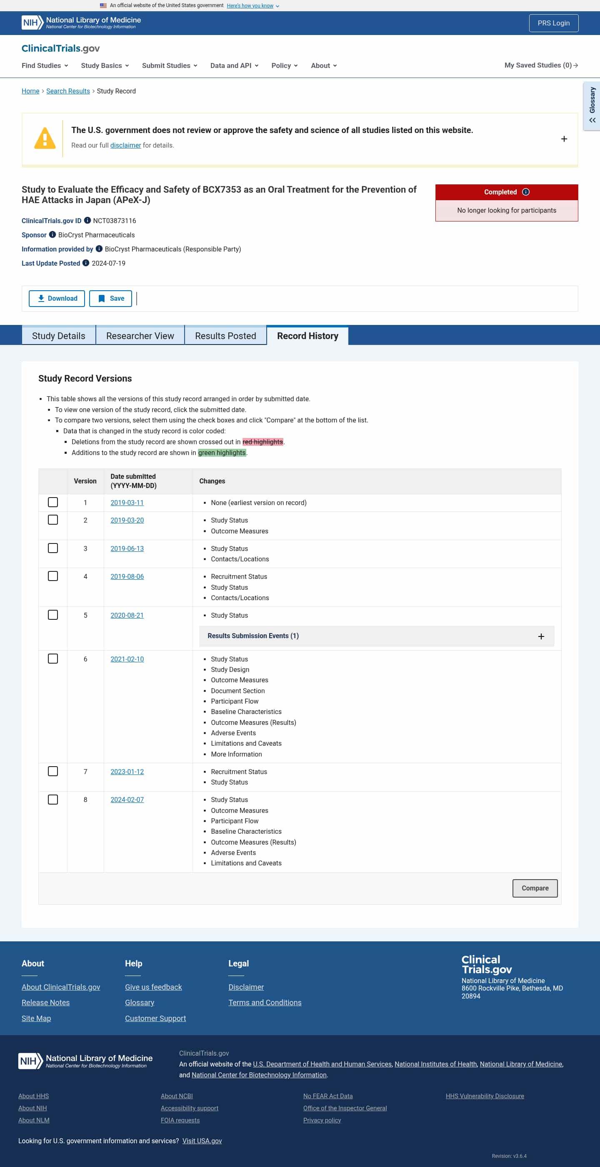600x1167 pixels.
Task: Open the Glossary link in the footer Help list
Action: [x=140, y=1003]
